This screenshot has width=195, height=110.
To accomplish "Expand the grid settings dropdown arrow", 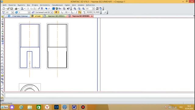I will (x=69, y=12).
